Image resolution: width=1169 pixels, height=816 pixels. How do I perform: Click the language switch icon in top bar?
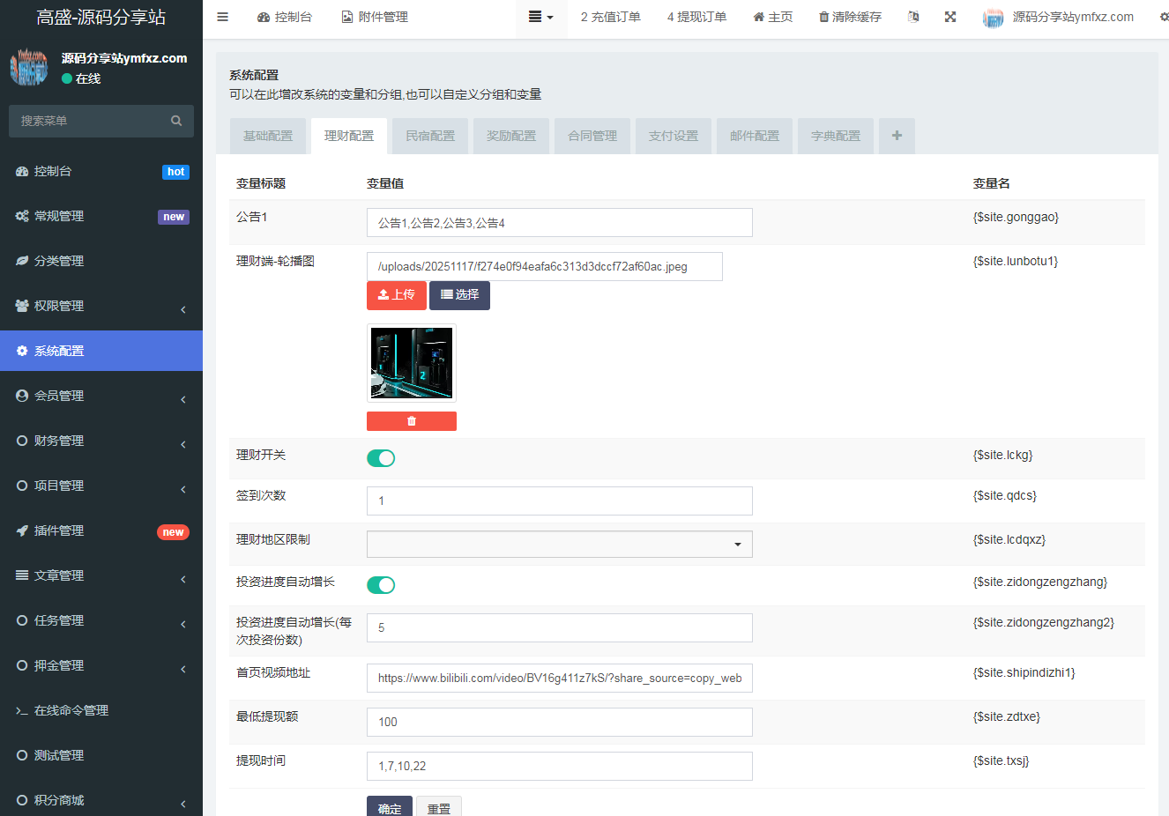(x=913, y=17)
